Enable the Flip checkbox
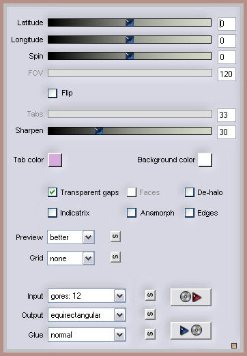The image size is (247, 356). [x=53, y=93]
